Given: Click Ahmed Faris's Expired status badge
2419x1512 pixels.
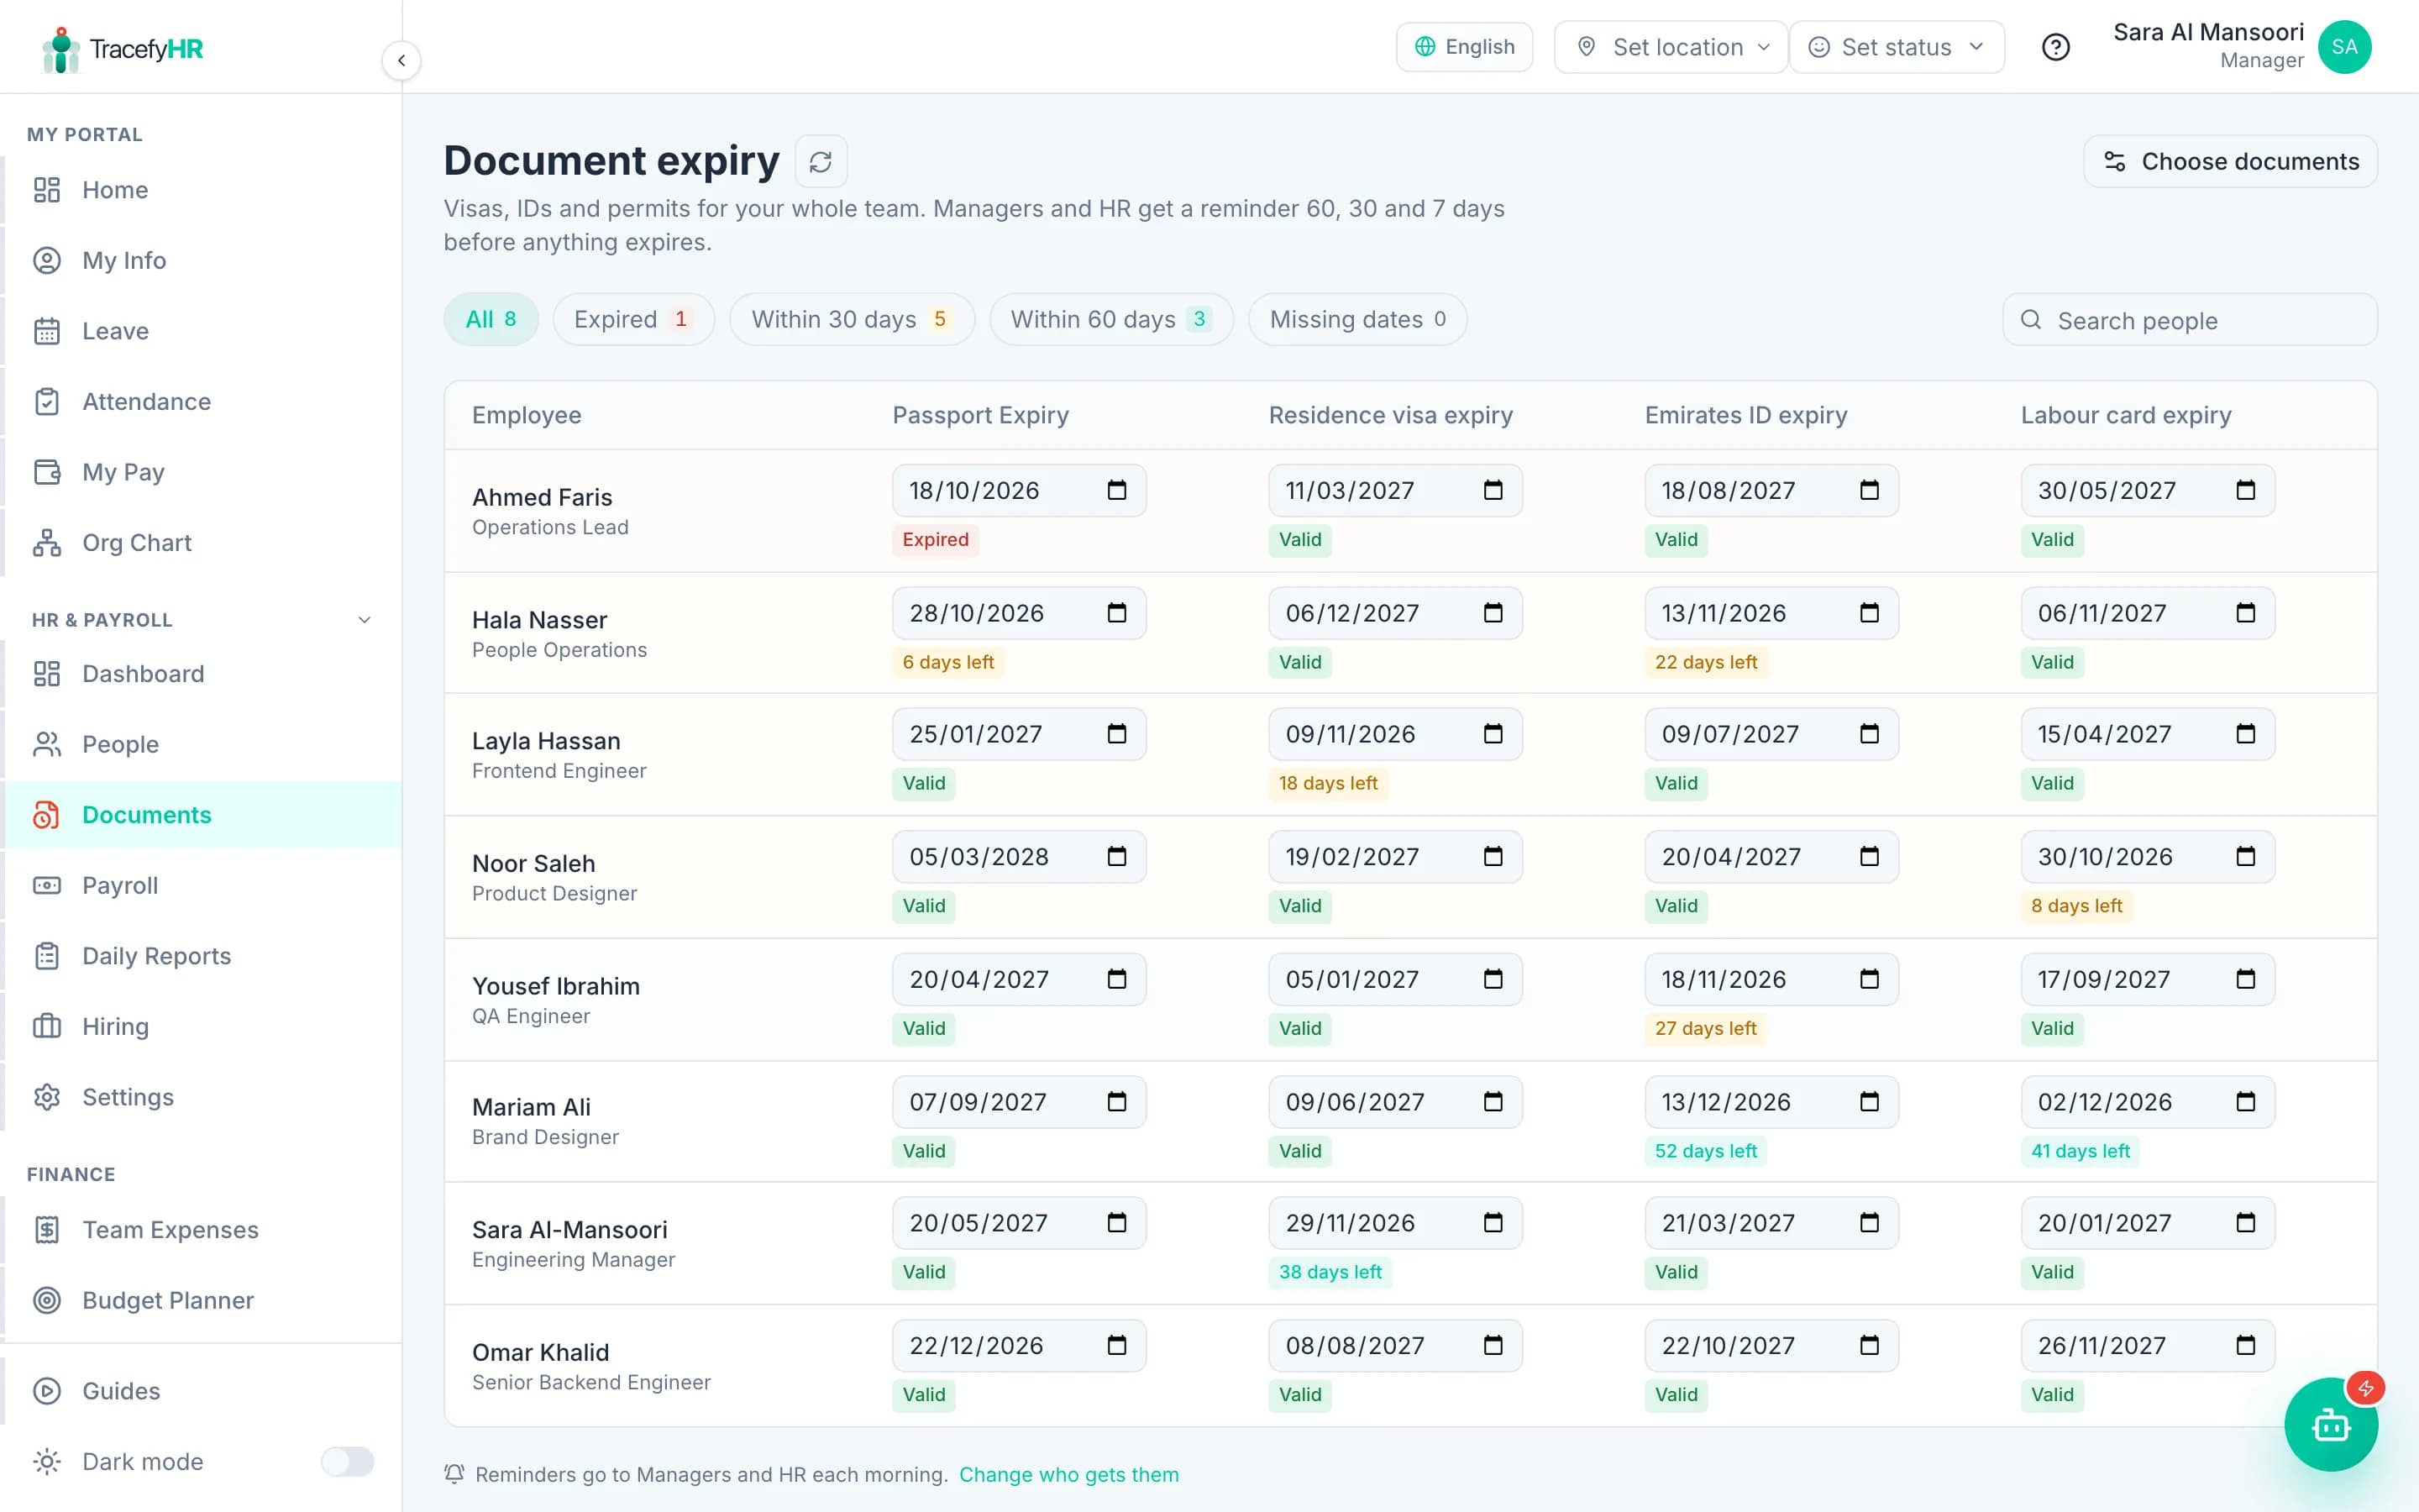Looking at the screenshot, I should [935, 540].
